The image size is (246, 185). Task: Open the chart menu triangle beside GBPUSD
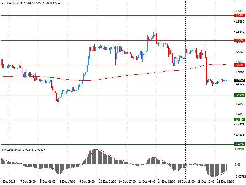click(3, 3)
